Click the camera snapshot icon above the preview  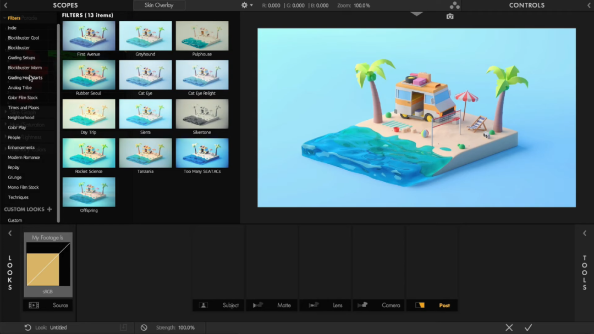tap(450, 16)
